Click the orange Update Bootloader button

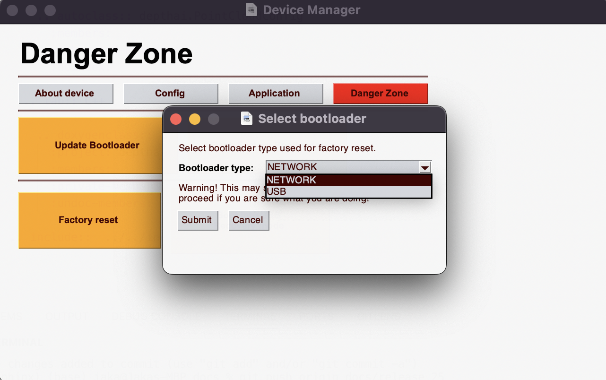click(90, 146)
